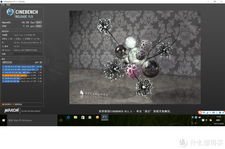225x149 pixels.
Task: Click the empty info text field
Action: (x=28, y=54)
